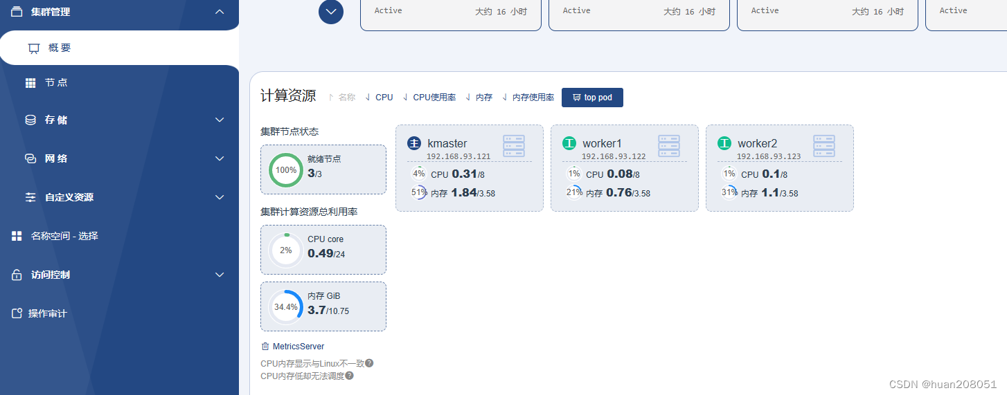This screenshot has width=1007, height=395.
Task: Click the MetricsServer trash icon
Action: 265,346
